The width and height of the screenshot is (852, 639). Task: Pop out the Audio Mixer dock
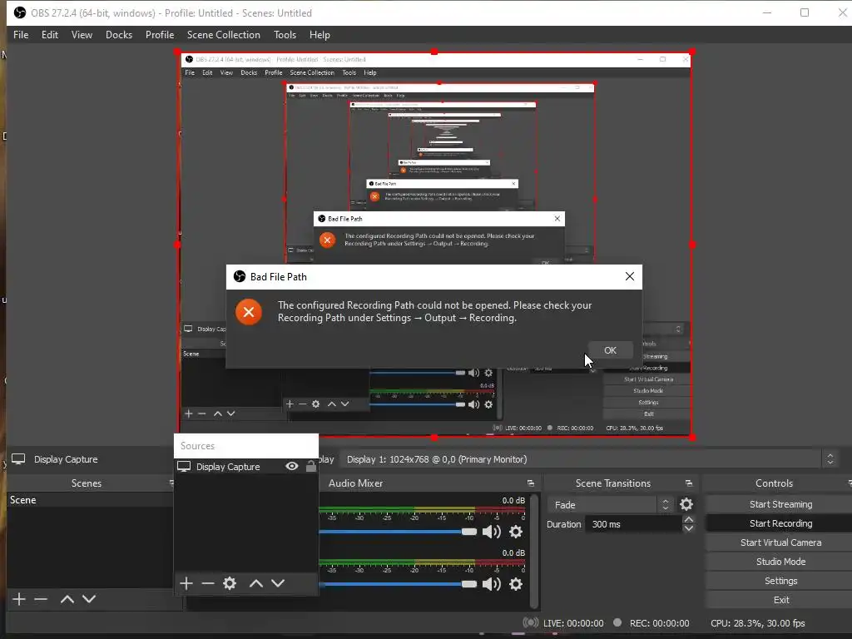[530, 483]
